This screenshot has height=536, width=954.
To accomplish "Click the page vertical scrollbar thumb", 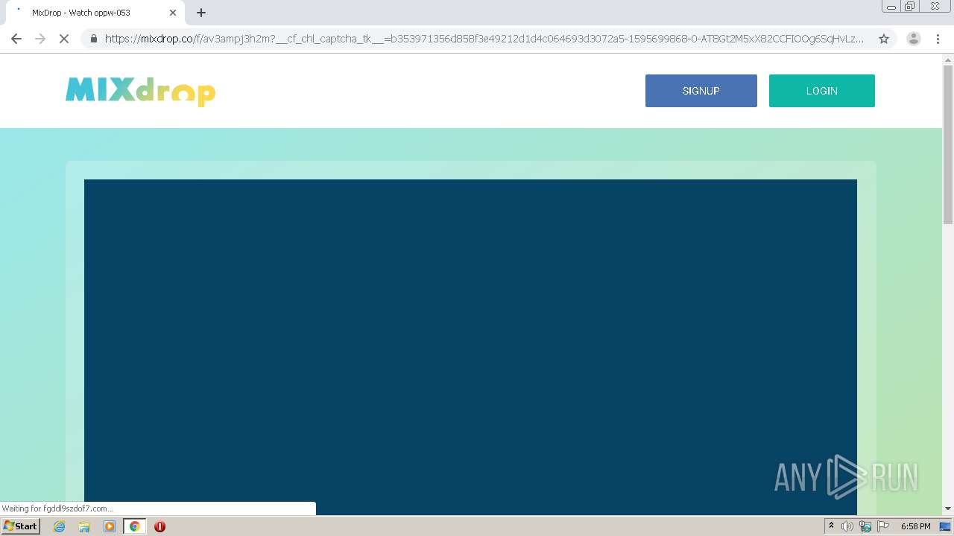I will [948, 144].
